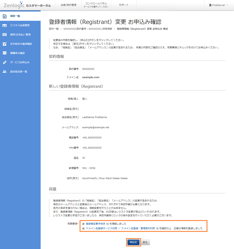Viewport: 234px width, 249px height.
Task: Toggle the ドメイン名登録サービス約款 agreement checkbox
Action: tap(83, 228)
